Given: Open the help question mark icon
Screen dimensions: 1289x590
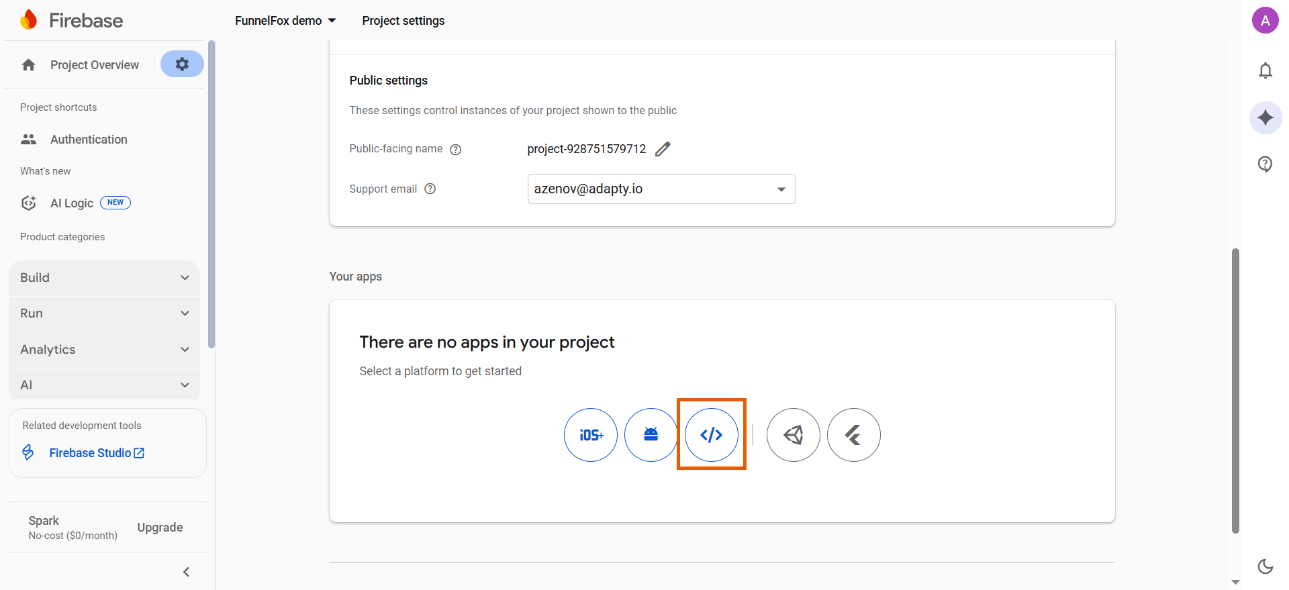Looking at the screenshot, I should (x=1266, y=164).
